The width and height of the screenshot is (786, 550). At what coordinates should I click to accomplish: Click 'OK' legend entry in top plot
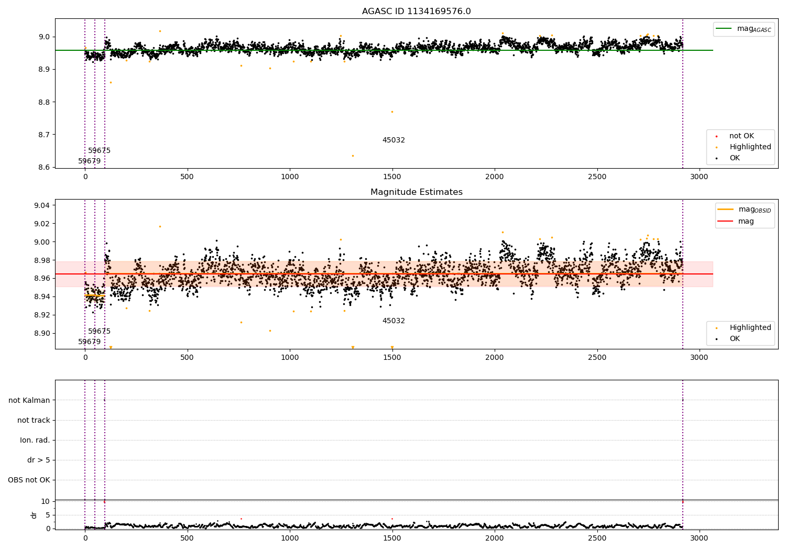pos(735,158)
